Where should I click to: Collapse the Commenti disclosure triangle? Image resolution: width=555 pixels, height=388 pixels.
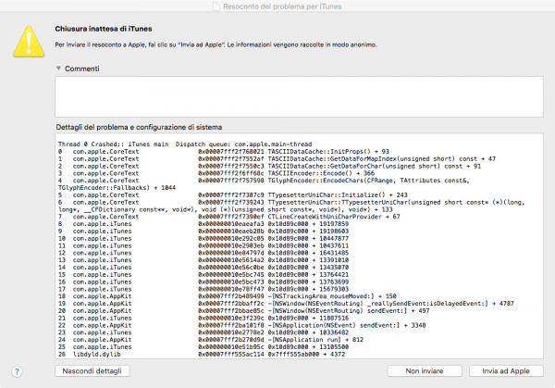coord(58,69)
